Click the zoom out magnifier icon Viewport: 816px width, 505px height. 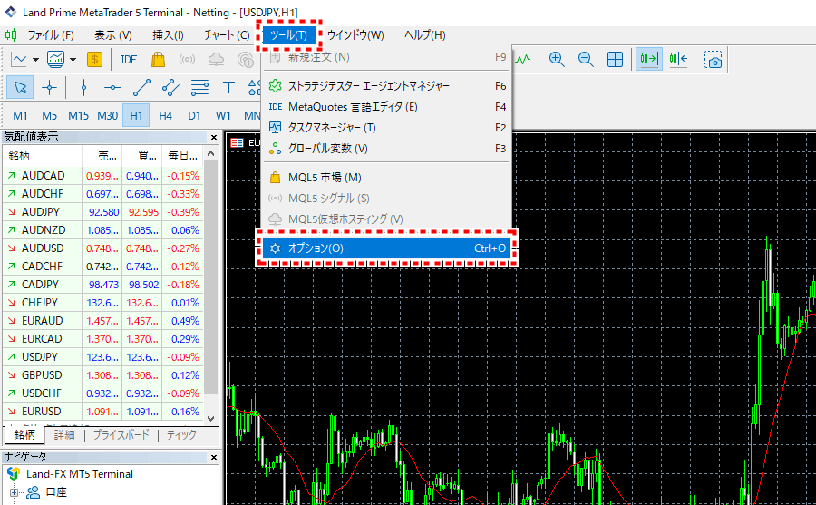pos(586,59)
